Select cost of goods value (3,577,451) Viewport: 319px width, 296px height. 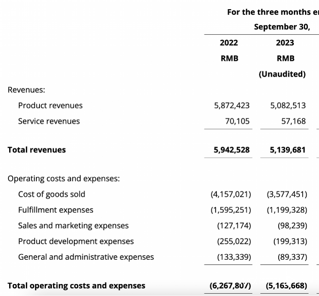[x=287, y=194]
